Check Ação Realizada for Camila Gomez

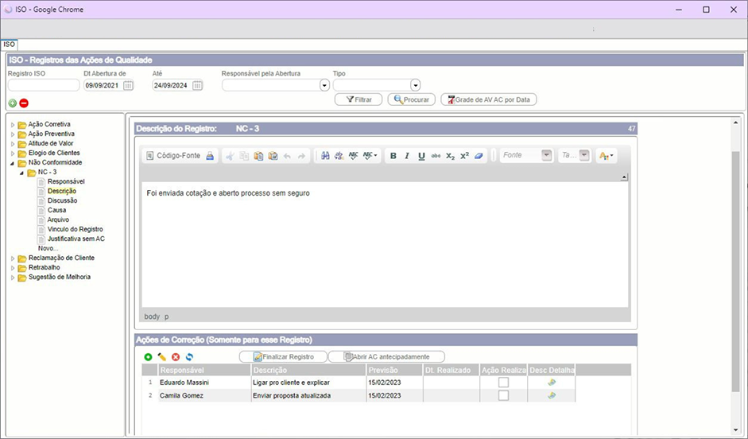click(503, 395)
